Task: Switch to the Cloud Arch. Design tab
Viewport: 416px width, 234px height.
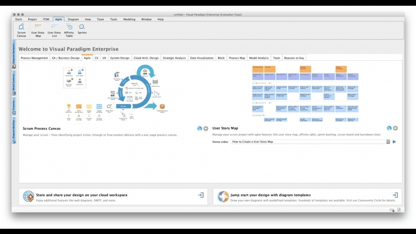Action: point(146,58)
